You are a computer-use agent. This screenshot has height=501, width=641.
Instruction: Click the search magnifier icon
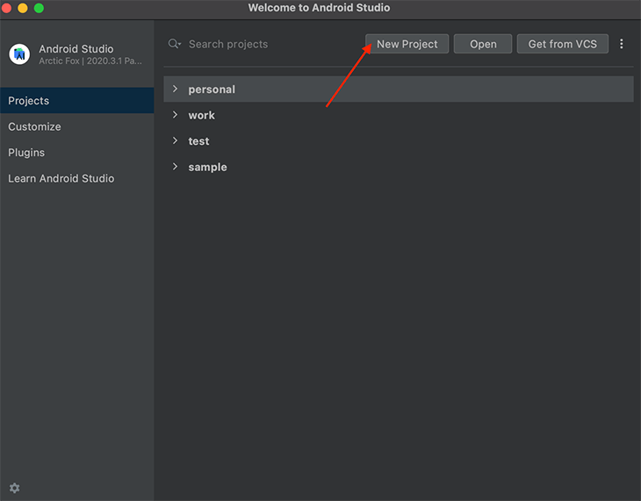pyautogui.click(x=174, y=44)
